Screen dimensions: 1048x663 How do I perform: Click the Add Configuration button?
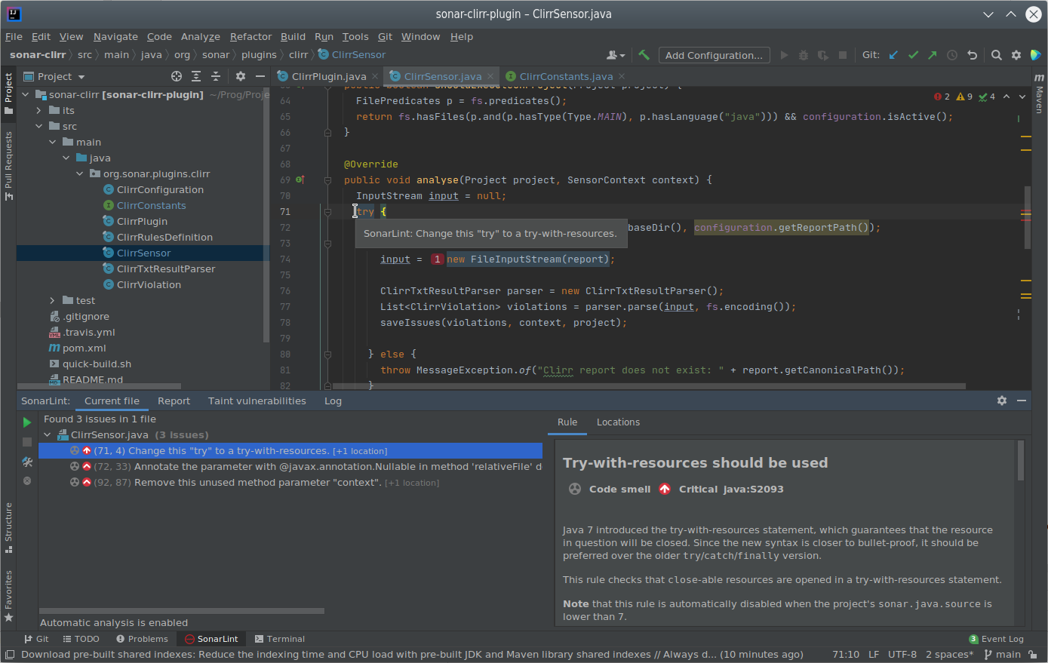point(714,54)
